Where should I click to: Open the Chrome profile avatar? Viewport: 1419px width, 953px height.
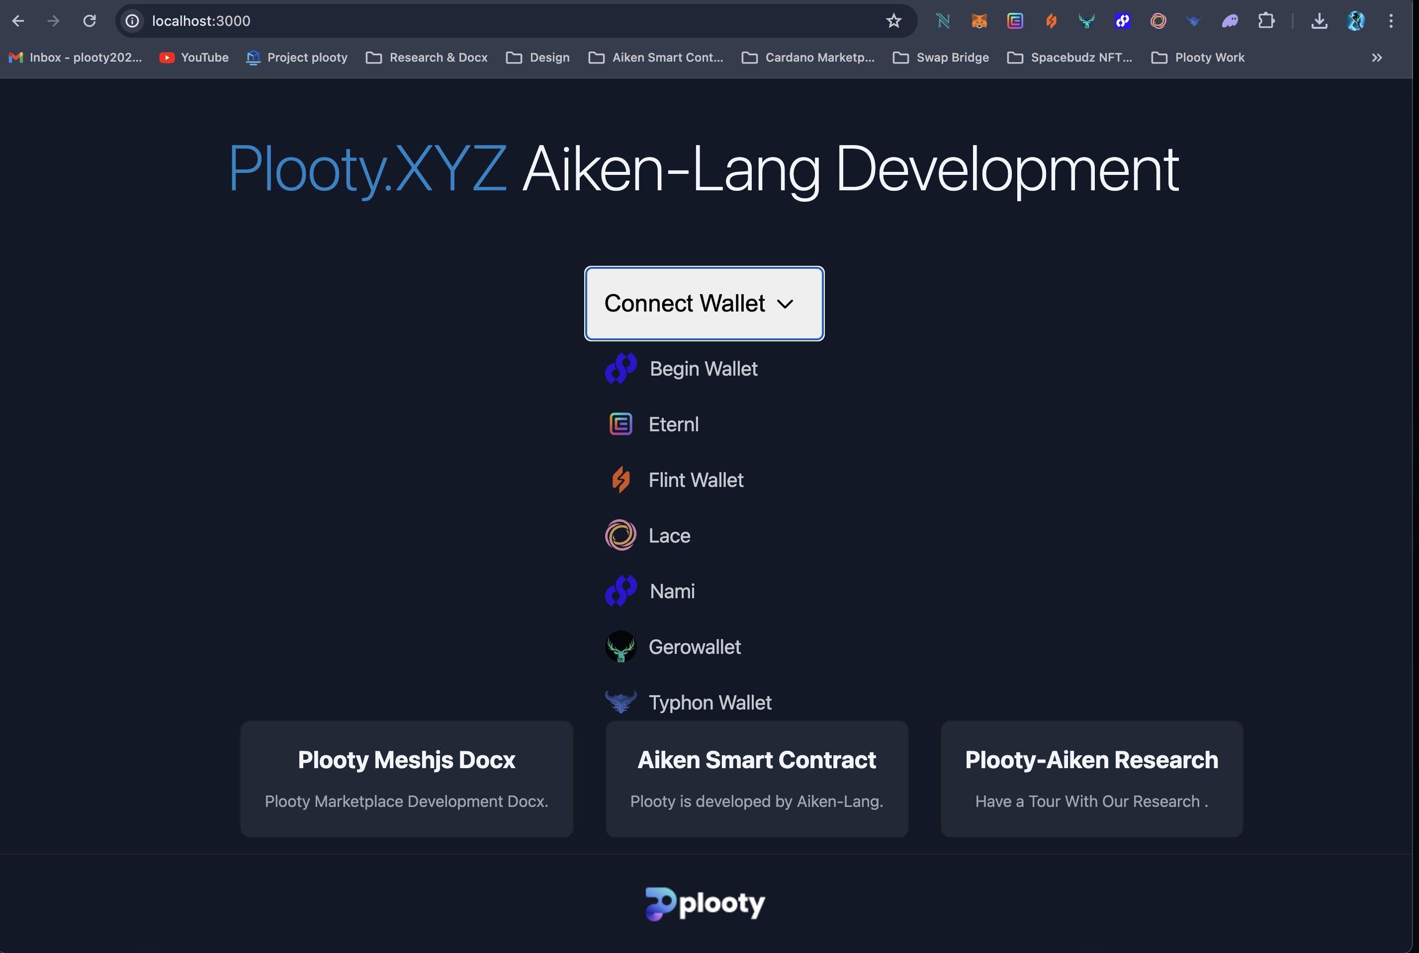click(1356, 21)
